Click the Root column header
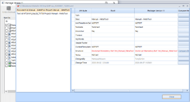 click(x=113, y=11)
